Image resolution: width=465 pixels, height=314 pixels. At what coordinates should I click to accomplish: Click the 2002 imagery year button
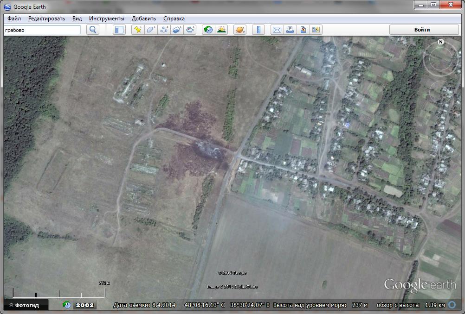[x=85, y=305]
